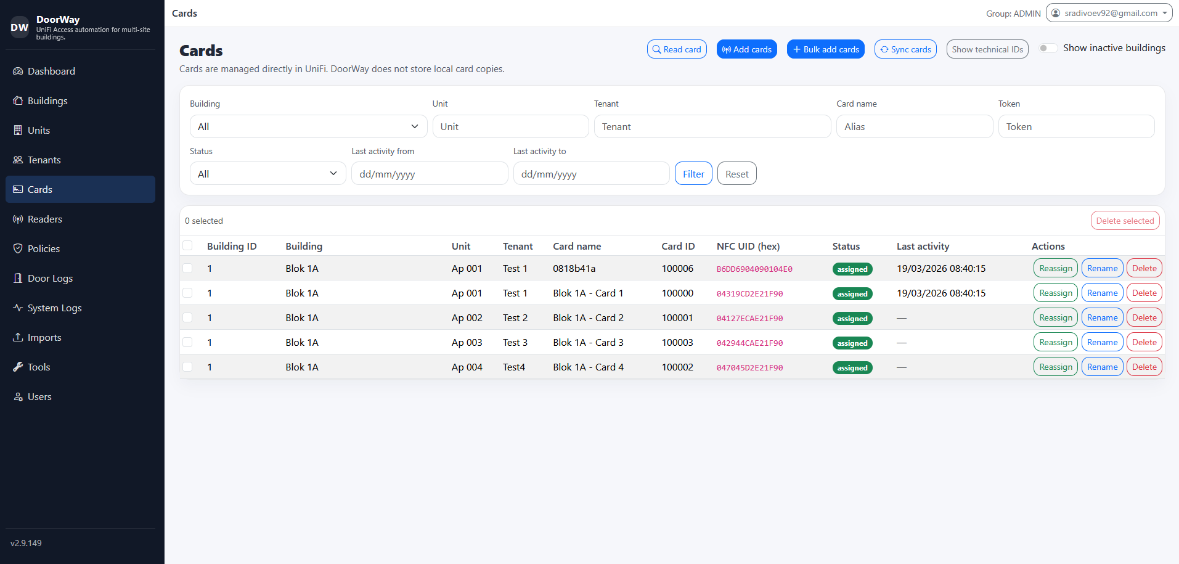Image resolution: width=1179 pixels, height=564 pixels.
Task: Expand the sradivoev92@gmail.com account menu
Action: click(1109, 13)
